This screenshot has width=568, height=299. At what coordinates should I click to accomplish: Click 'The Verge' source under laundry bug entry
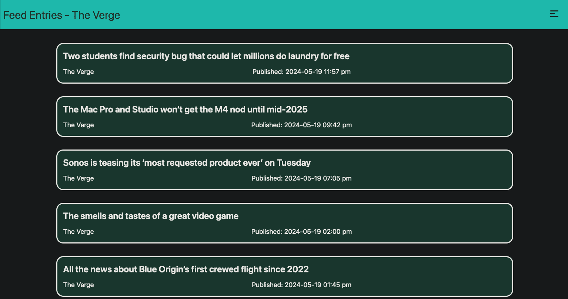point(78,72)
